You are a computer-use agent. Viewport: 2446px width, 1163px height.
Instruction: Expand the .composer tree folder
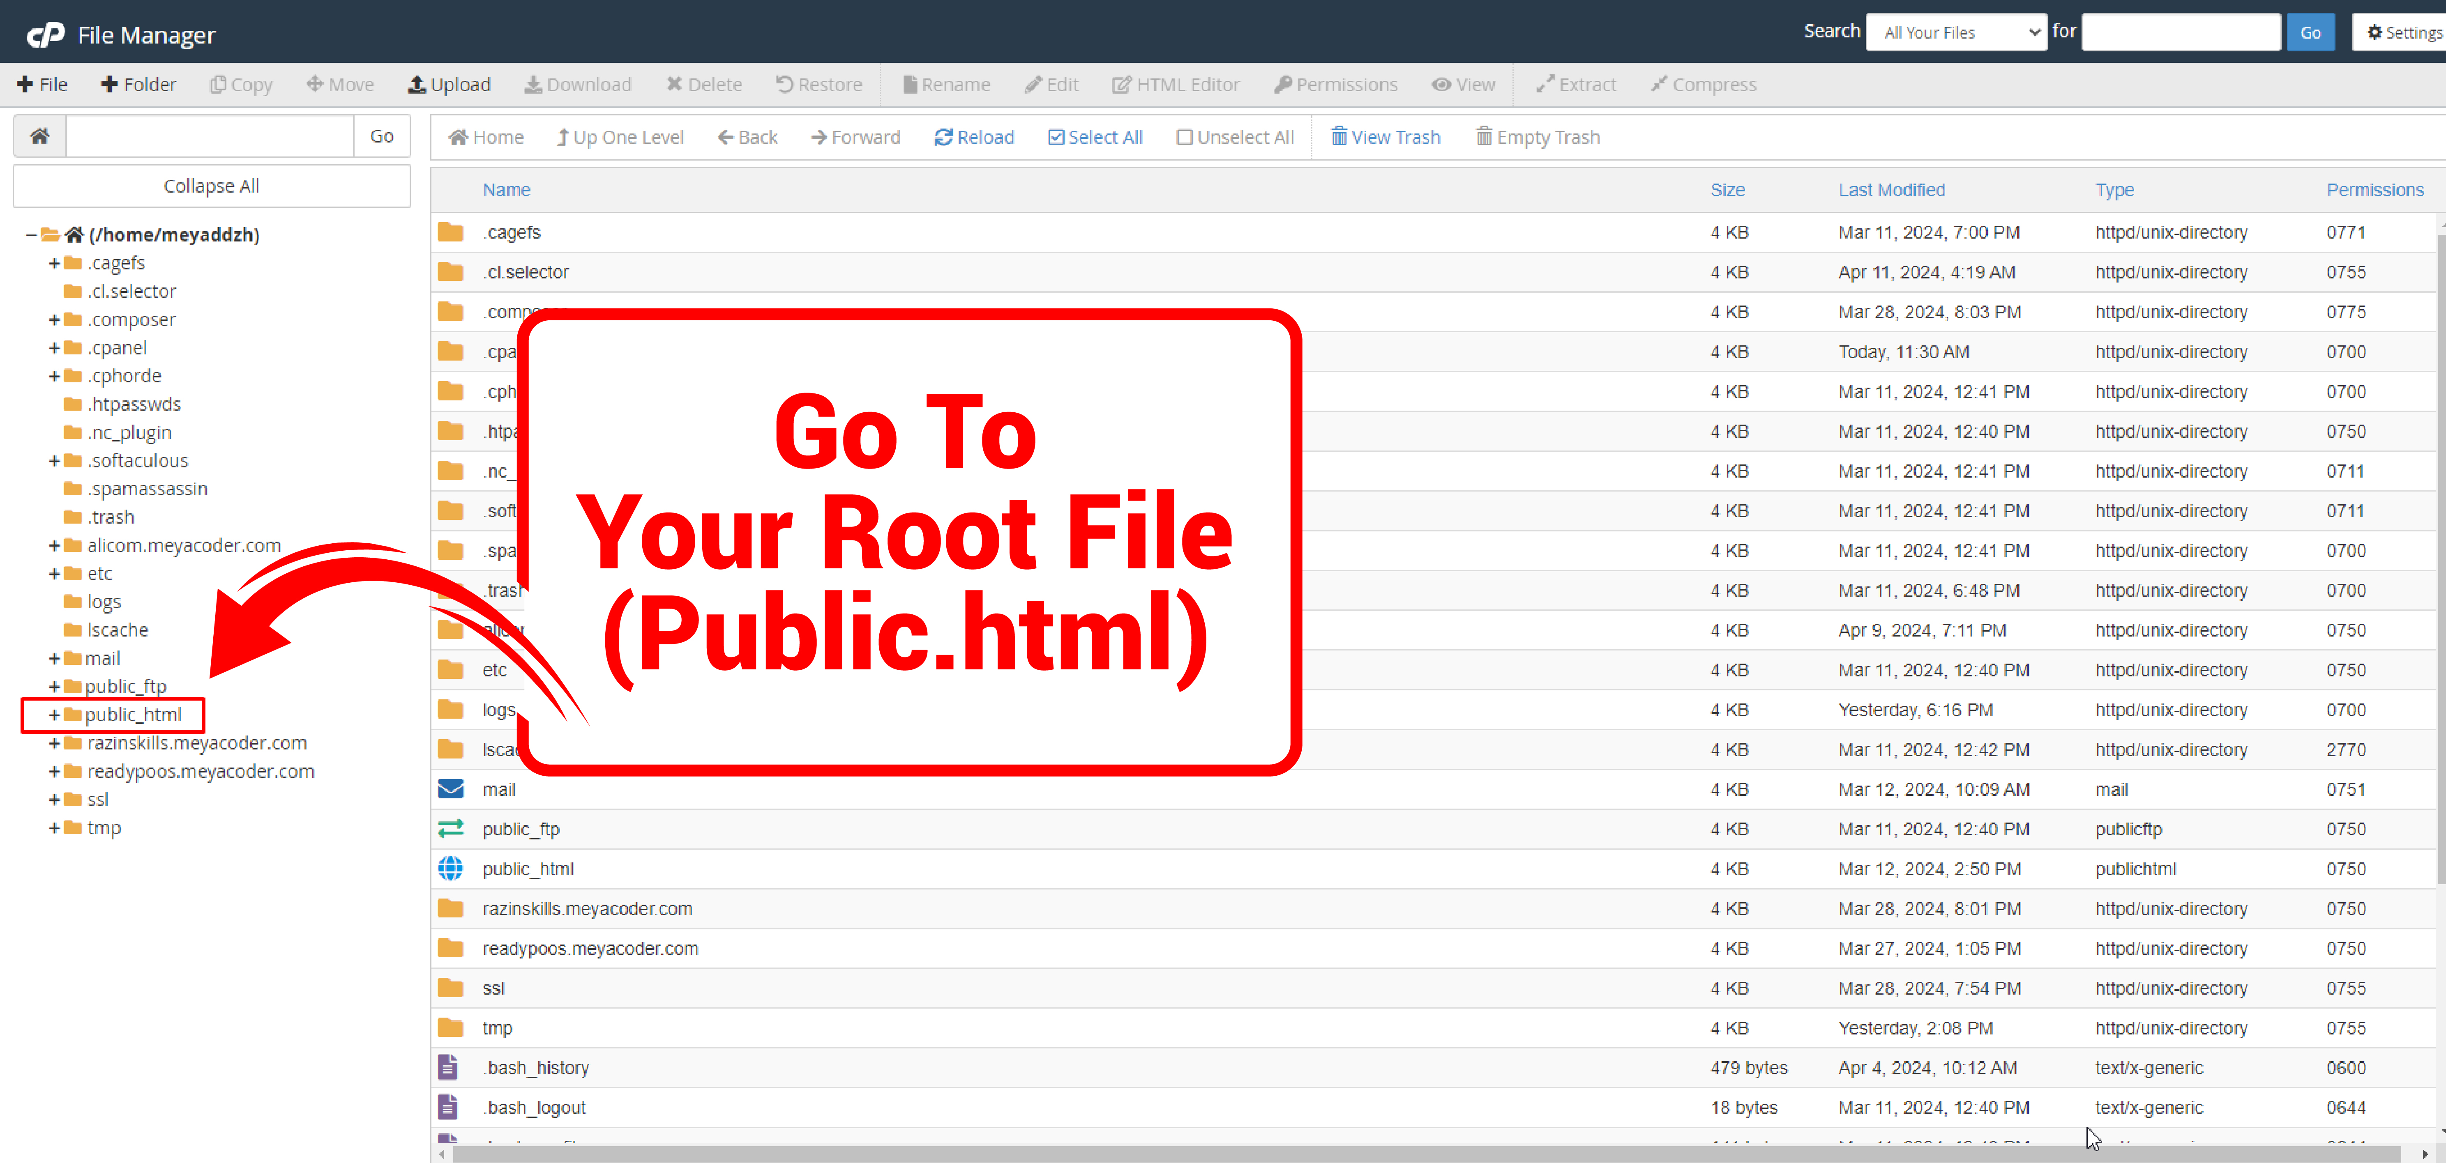[x=54, y=320]
